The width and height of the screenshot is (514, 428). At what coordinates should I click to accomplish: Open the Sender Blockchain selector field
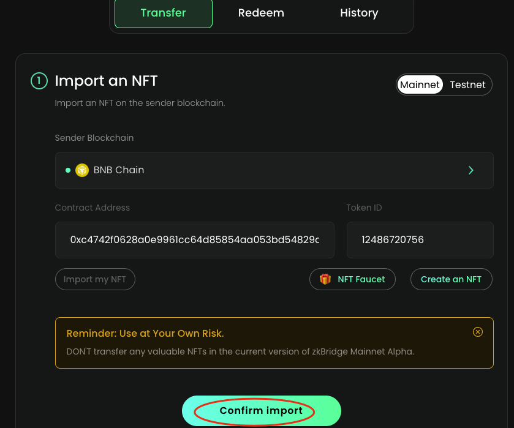point(274,170)
